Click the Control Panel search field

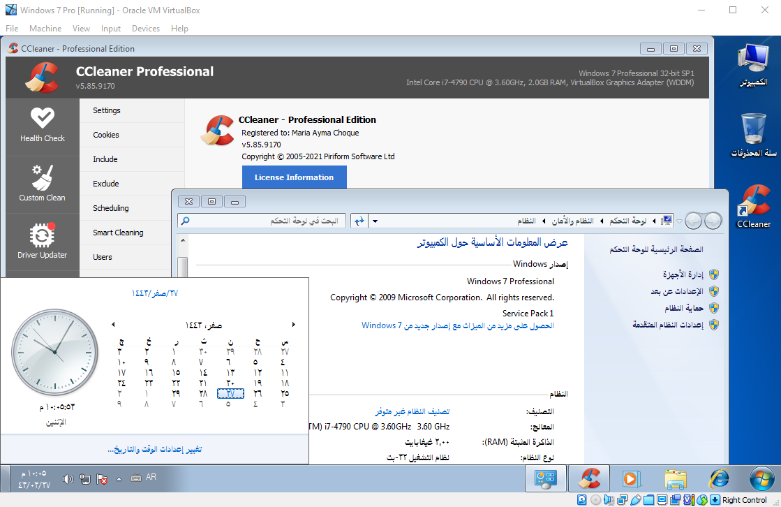tap(262, 221)
